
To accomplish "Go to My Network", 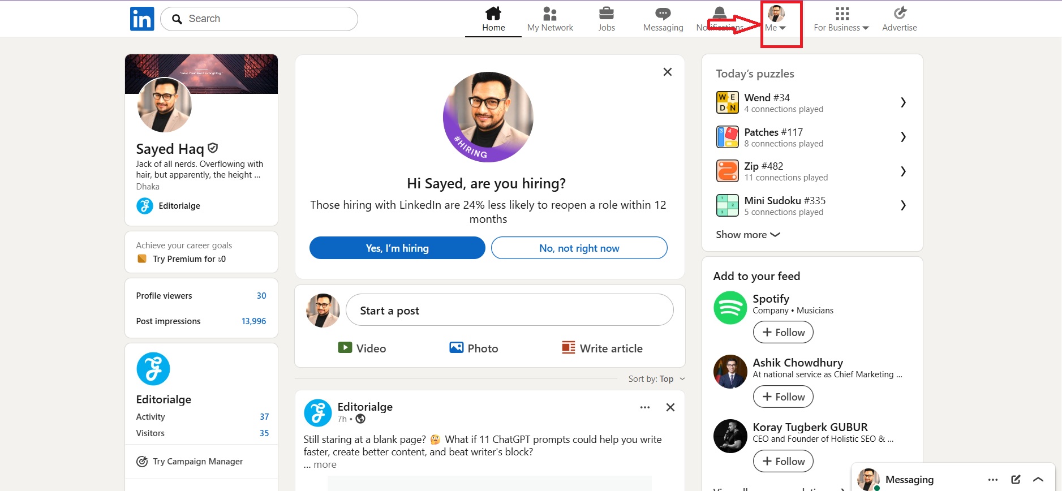I will pyautogui.click(x=550, y=19).
